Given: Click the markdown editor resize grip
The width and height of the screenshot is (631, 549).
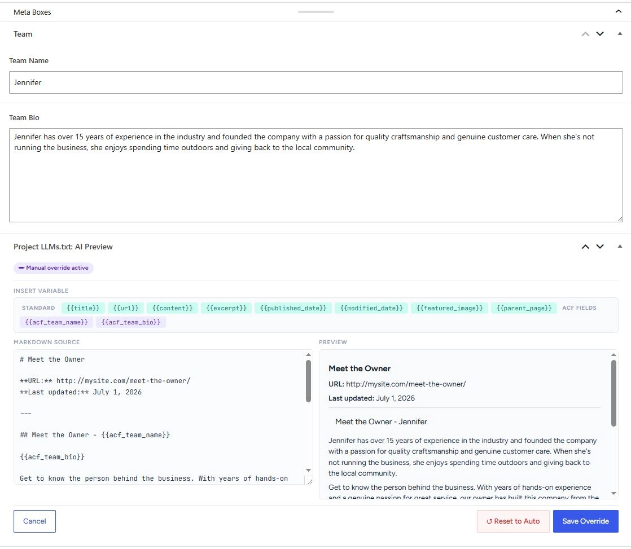Looking at the screenshot, I should [309, 481].
